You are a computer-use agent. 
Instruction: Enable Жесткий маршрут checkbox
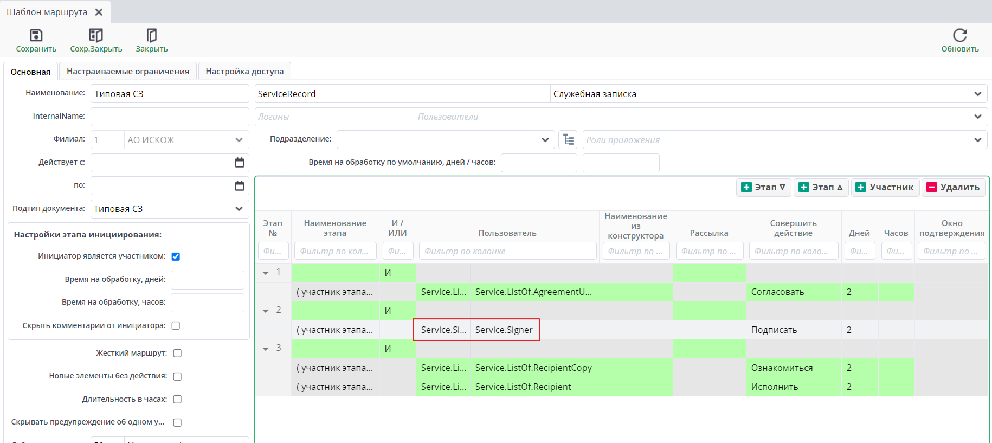(x=177, y=354)
